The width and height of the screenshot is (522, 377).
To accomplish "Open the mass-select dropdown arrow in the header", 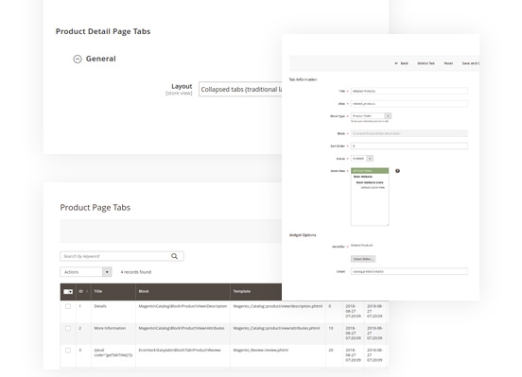I will tap(71, 291).
